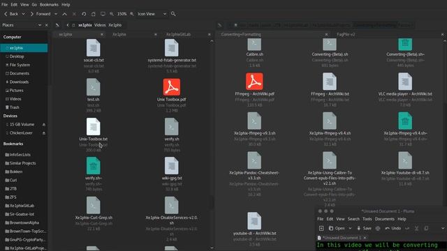Select the Xe1phix-Curl-Grep.sh icon
The image size is (447, 251).
pyautogui.click(x=93, y=205)
